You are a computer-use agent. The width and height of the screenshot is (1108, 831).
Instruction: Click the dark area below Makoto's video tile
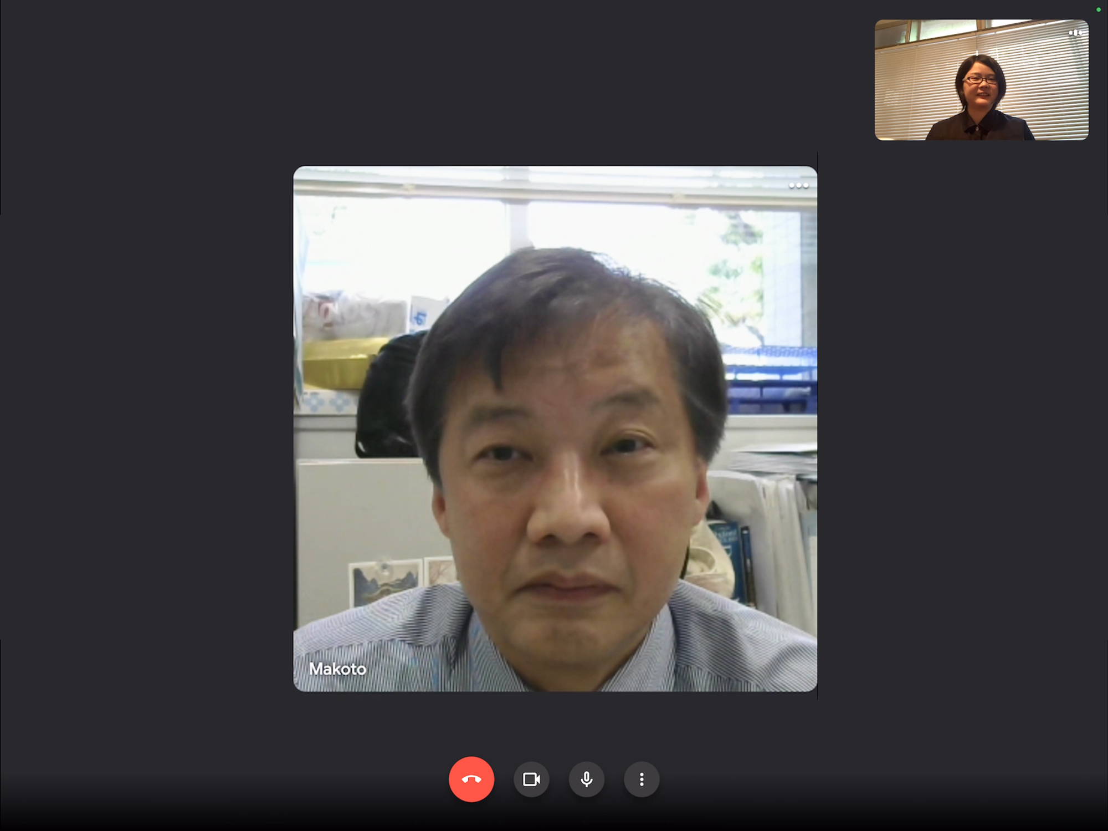[555, 721]
